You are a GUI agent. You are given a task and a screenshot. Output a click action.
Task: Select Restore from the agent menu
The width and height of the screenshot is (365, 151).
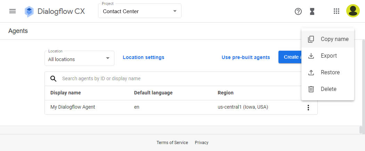tap(328, 73)
